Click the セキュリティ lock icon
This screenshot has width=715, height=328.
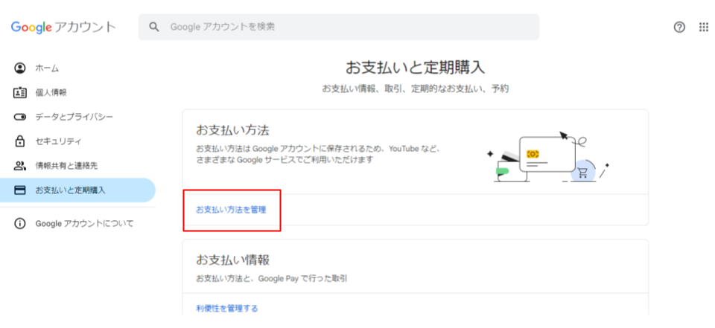(19, 141)
